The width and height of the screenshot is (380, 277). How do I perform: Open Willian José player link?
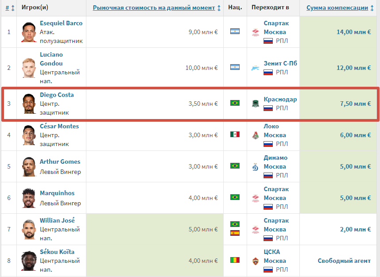click(57, 220)
